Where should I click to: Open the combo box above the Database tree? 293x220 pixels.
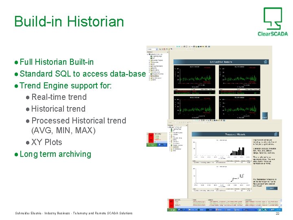[152, 49]
